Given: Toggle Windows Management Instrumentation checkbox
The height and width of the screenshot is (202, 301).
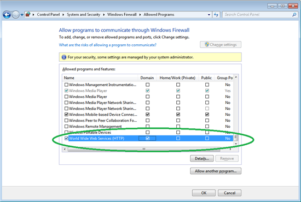Looking at the screenshot, I should [x=66, y=85].
